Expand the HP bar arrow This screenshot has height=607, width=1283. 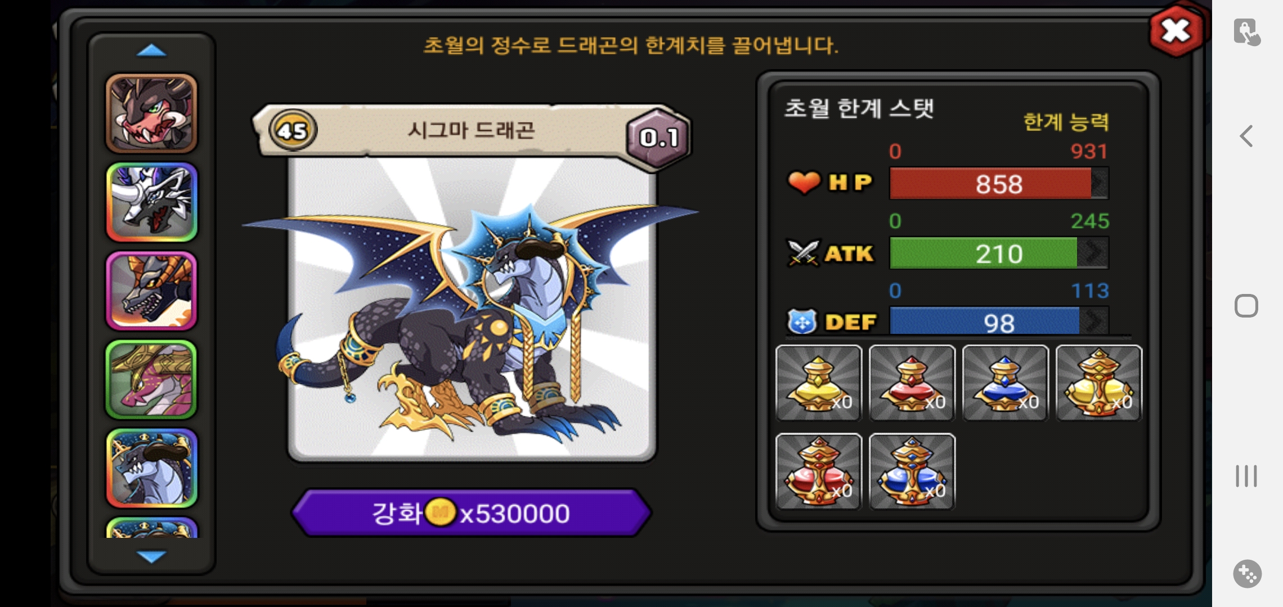point(1100,183)
